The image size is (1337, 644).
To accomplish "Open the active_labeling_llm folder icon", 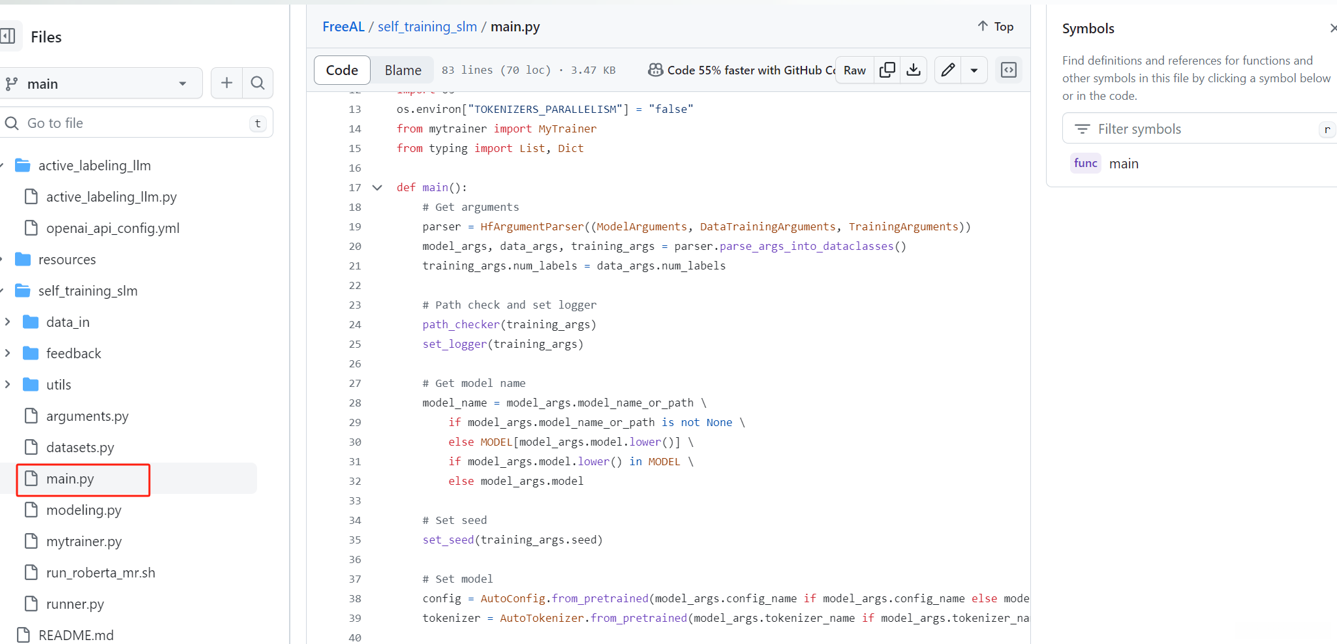I will point(23,165).
